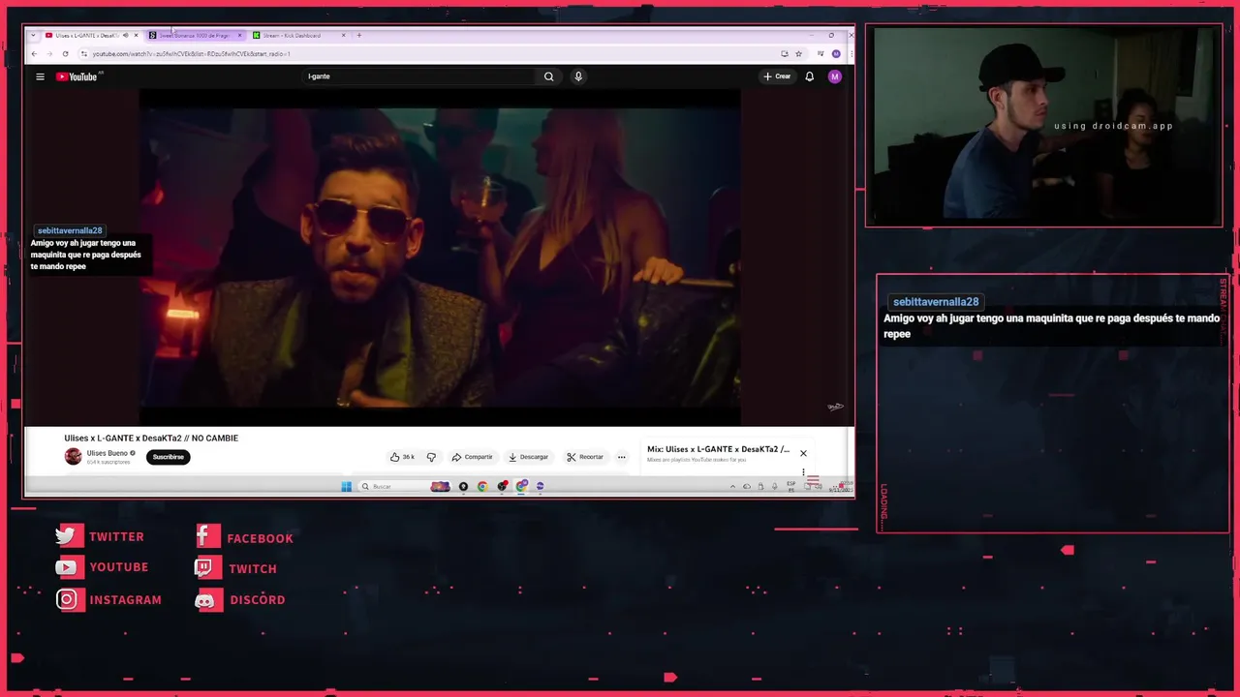Bookmark this page with the star icon
The width and height of the screenshot is (1240, 697).
click(x=798, y=54)
